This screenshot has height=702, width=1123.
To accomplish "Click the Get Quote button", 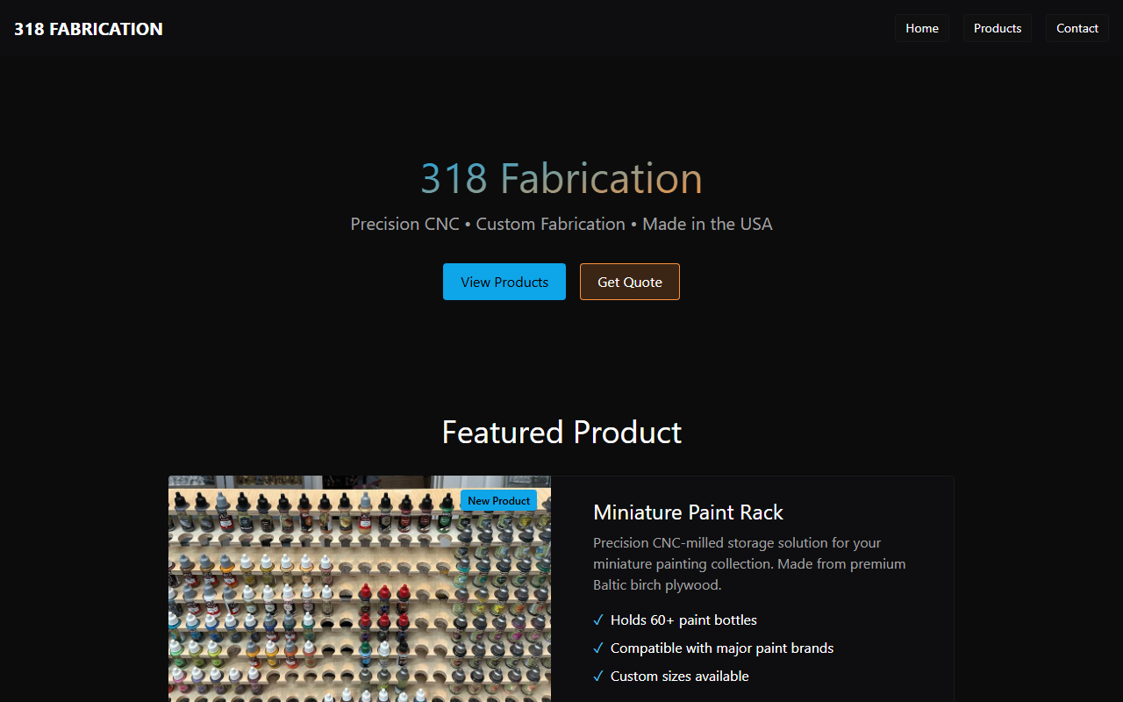I will coord(630,282).
